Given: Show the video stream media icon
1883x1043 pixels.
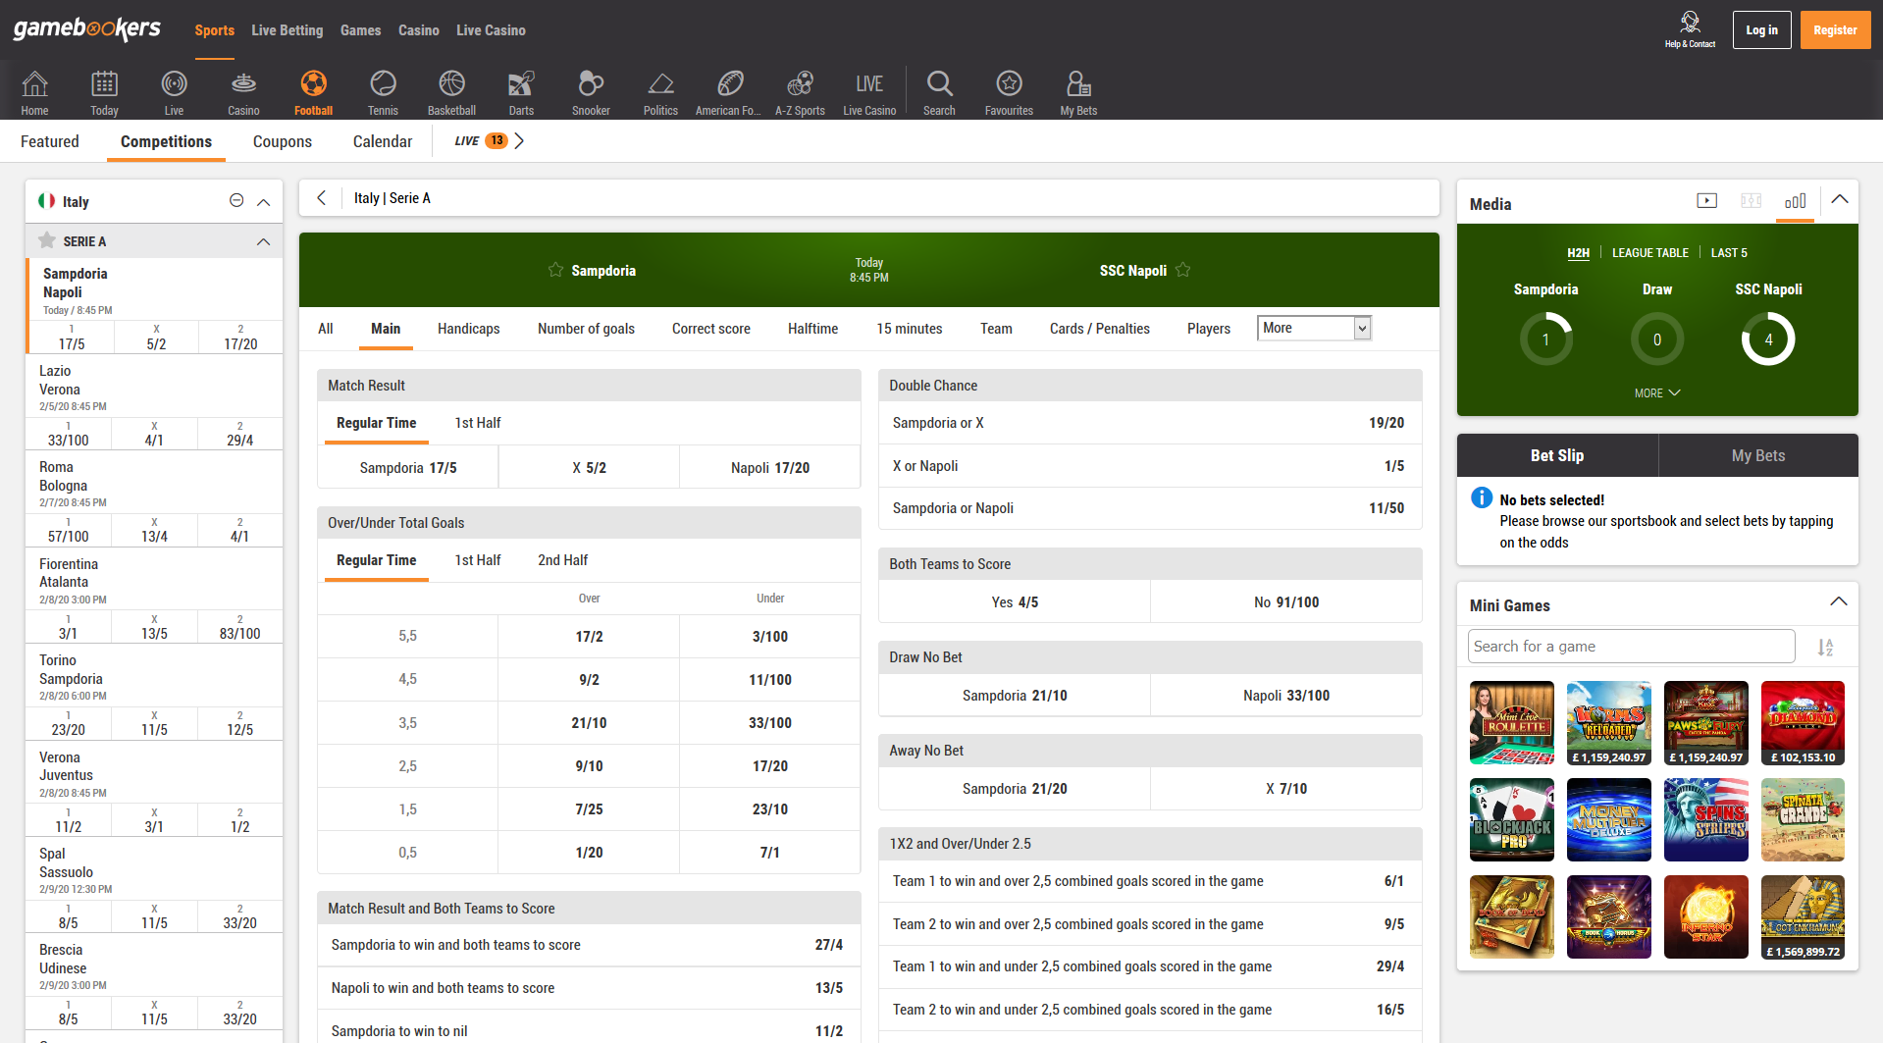Looking at the screenshot, I should tap(1707, 201).
